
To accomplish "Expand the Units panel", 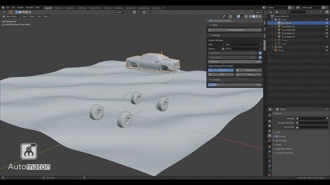I will [278, 133].
